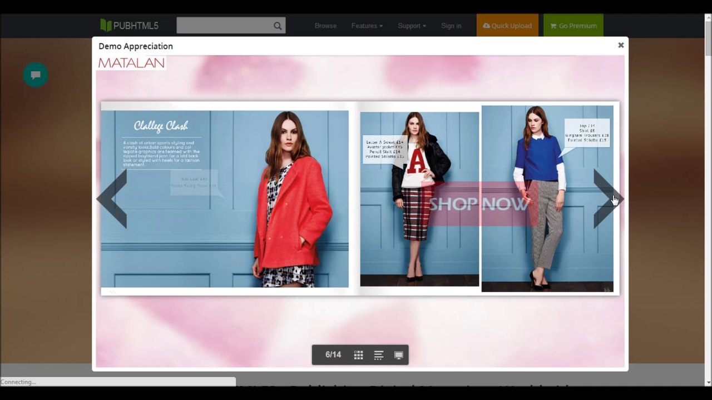Click the MATALAN logo in the viewer
The width and height of the screenshot is (712, 400).
tap(131, 63)
